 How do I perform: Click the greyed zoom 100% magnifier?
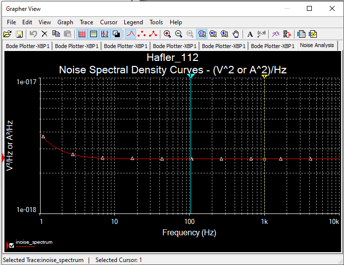coord(190,34)
